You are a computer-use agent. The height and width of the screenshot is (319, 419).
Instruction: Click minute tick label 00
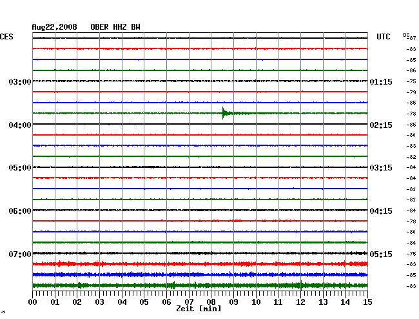(33, 302)
